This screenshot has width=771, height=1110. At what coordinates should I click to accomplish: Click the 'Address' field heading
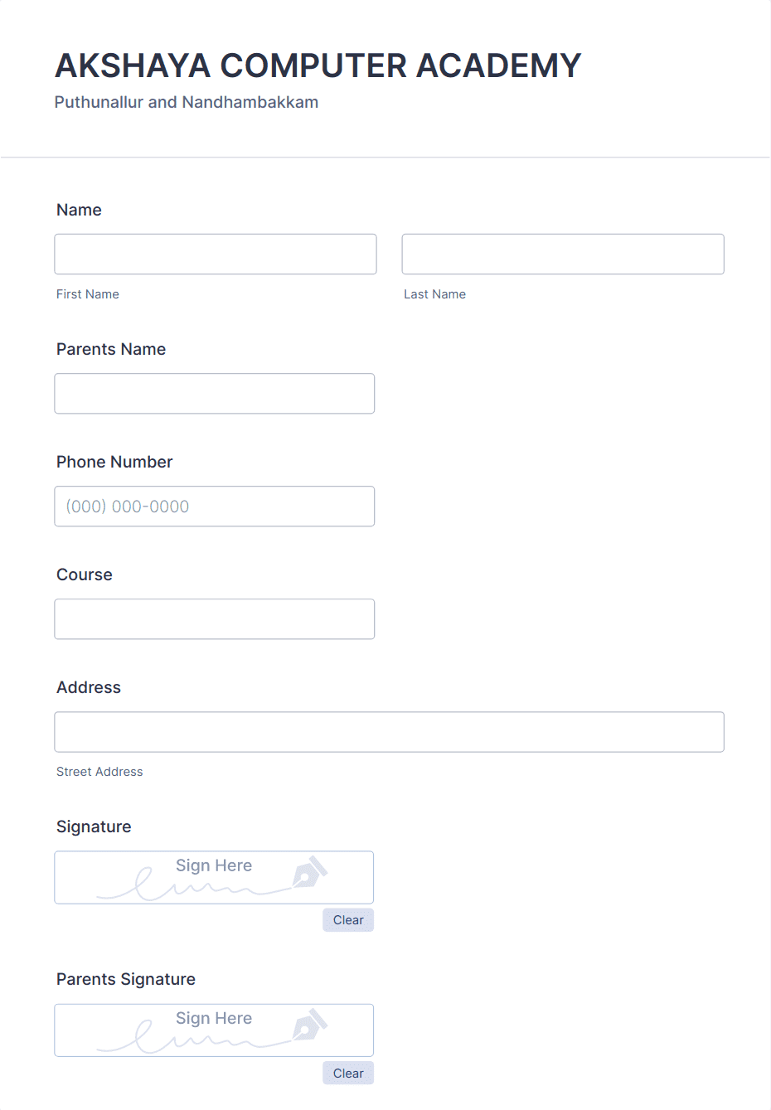(x=88, y=687)
